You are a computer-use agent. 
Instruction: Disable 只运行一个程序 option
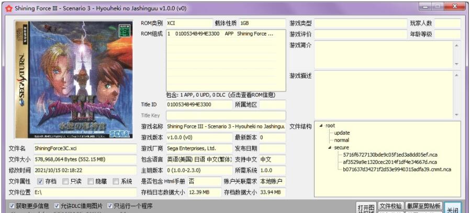tap(110, 206)
